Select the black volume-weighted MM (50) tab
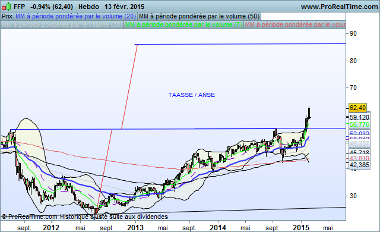The height and width of the screenshot is (232, 380). (199, 16)
